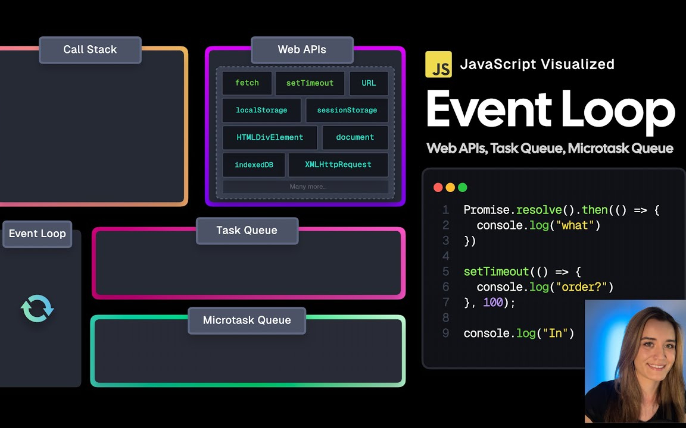Click the indexedDB API box
Viewport: 686px width, 428px height.
(254, 165)
